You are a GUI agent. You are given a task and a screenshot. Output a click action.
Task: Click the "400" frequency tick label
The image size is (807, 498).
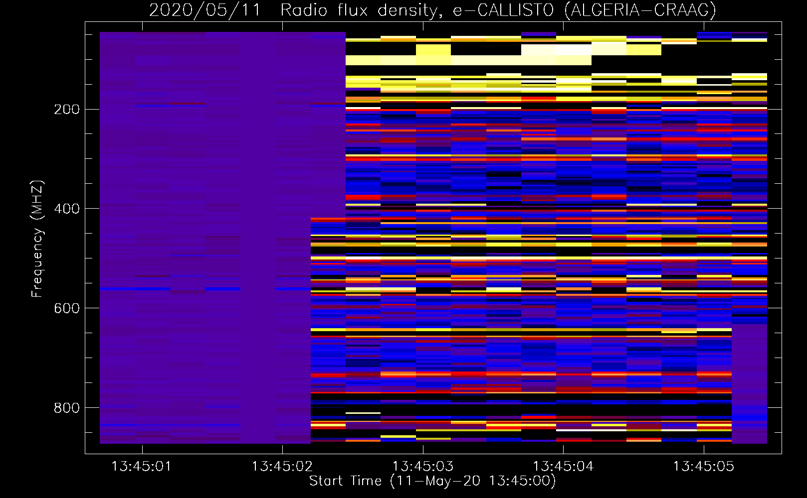tap(67, 209)
